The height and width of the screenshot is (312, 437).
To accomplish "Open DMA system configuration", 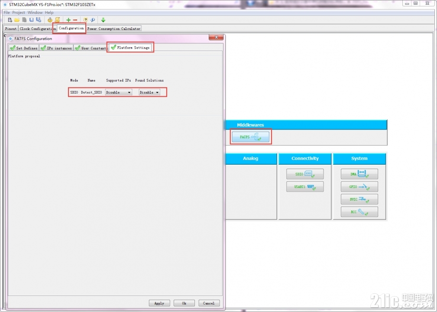I will coord(359,174).
